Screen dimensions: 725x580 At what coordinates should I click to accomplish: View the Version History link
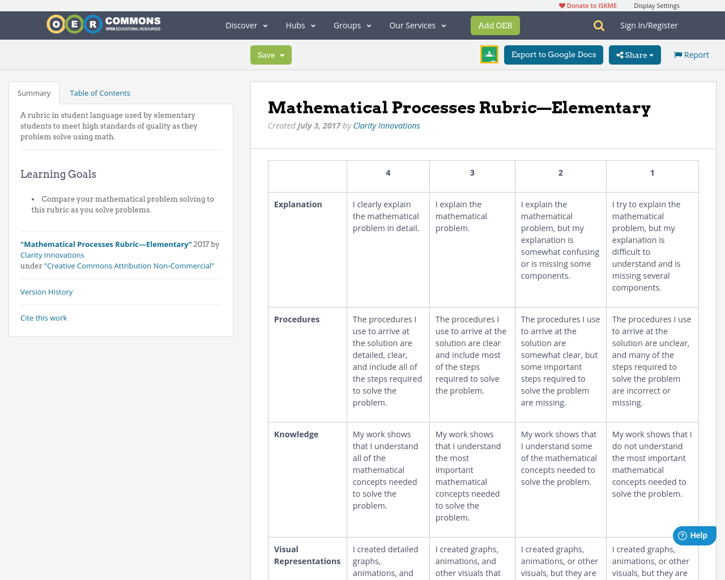tap(46, 292)
